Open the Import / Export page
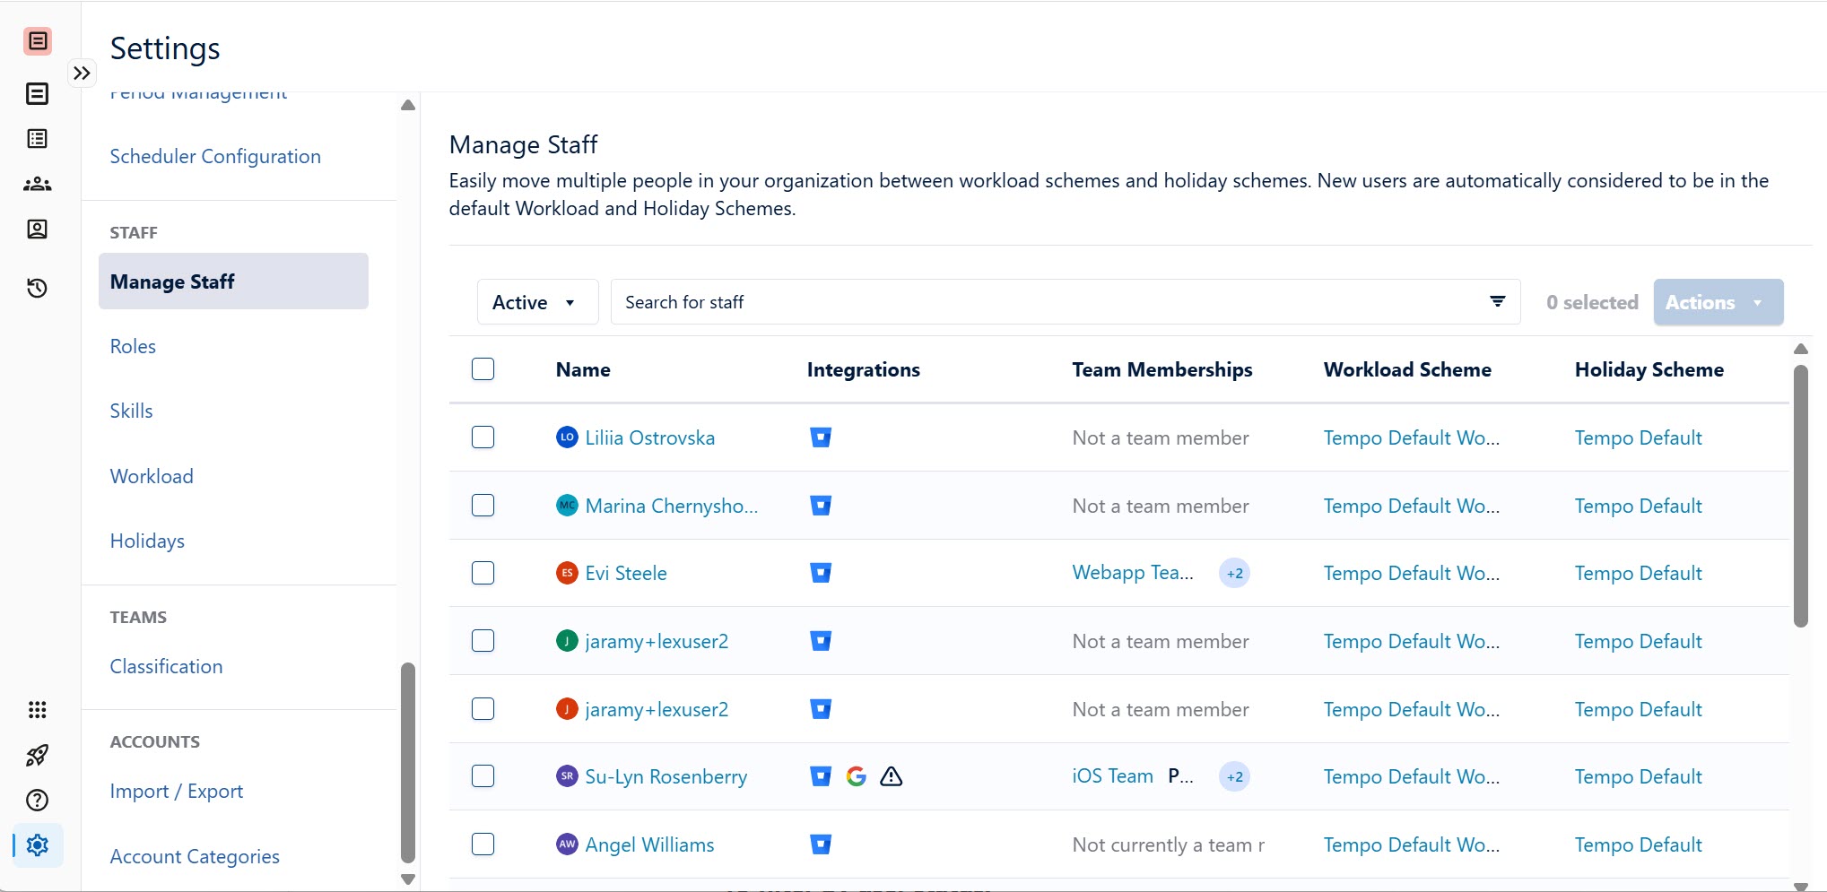Image resolution: width=1827 pixels, height=892 pixels. 176,791
